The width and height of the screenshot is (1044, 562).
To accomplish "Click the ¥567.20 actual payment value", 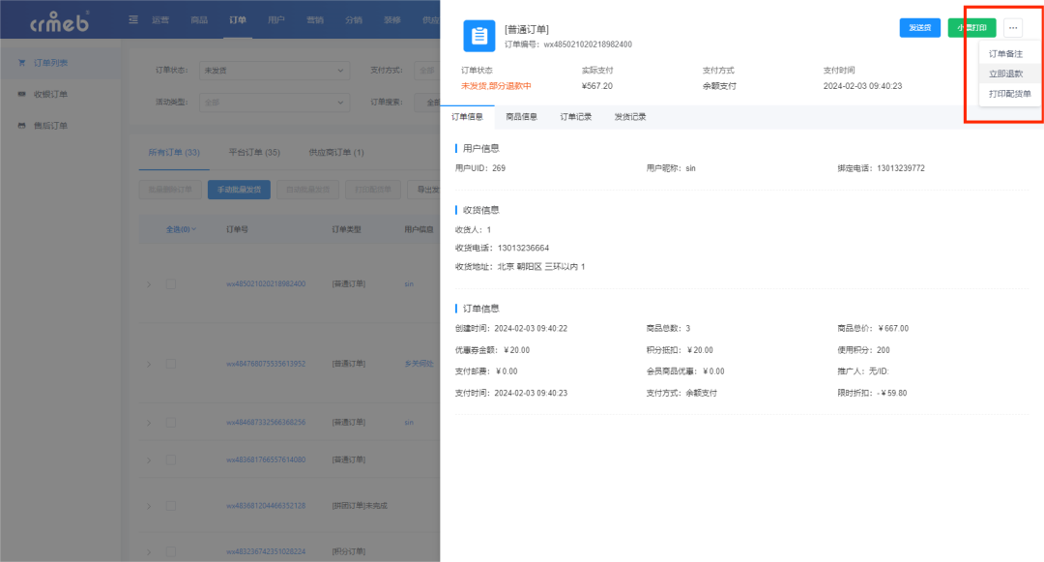I will pyautogui.click(x=597, y=86).
